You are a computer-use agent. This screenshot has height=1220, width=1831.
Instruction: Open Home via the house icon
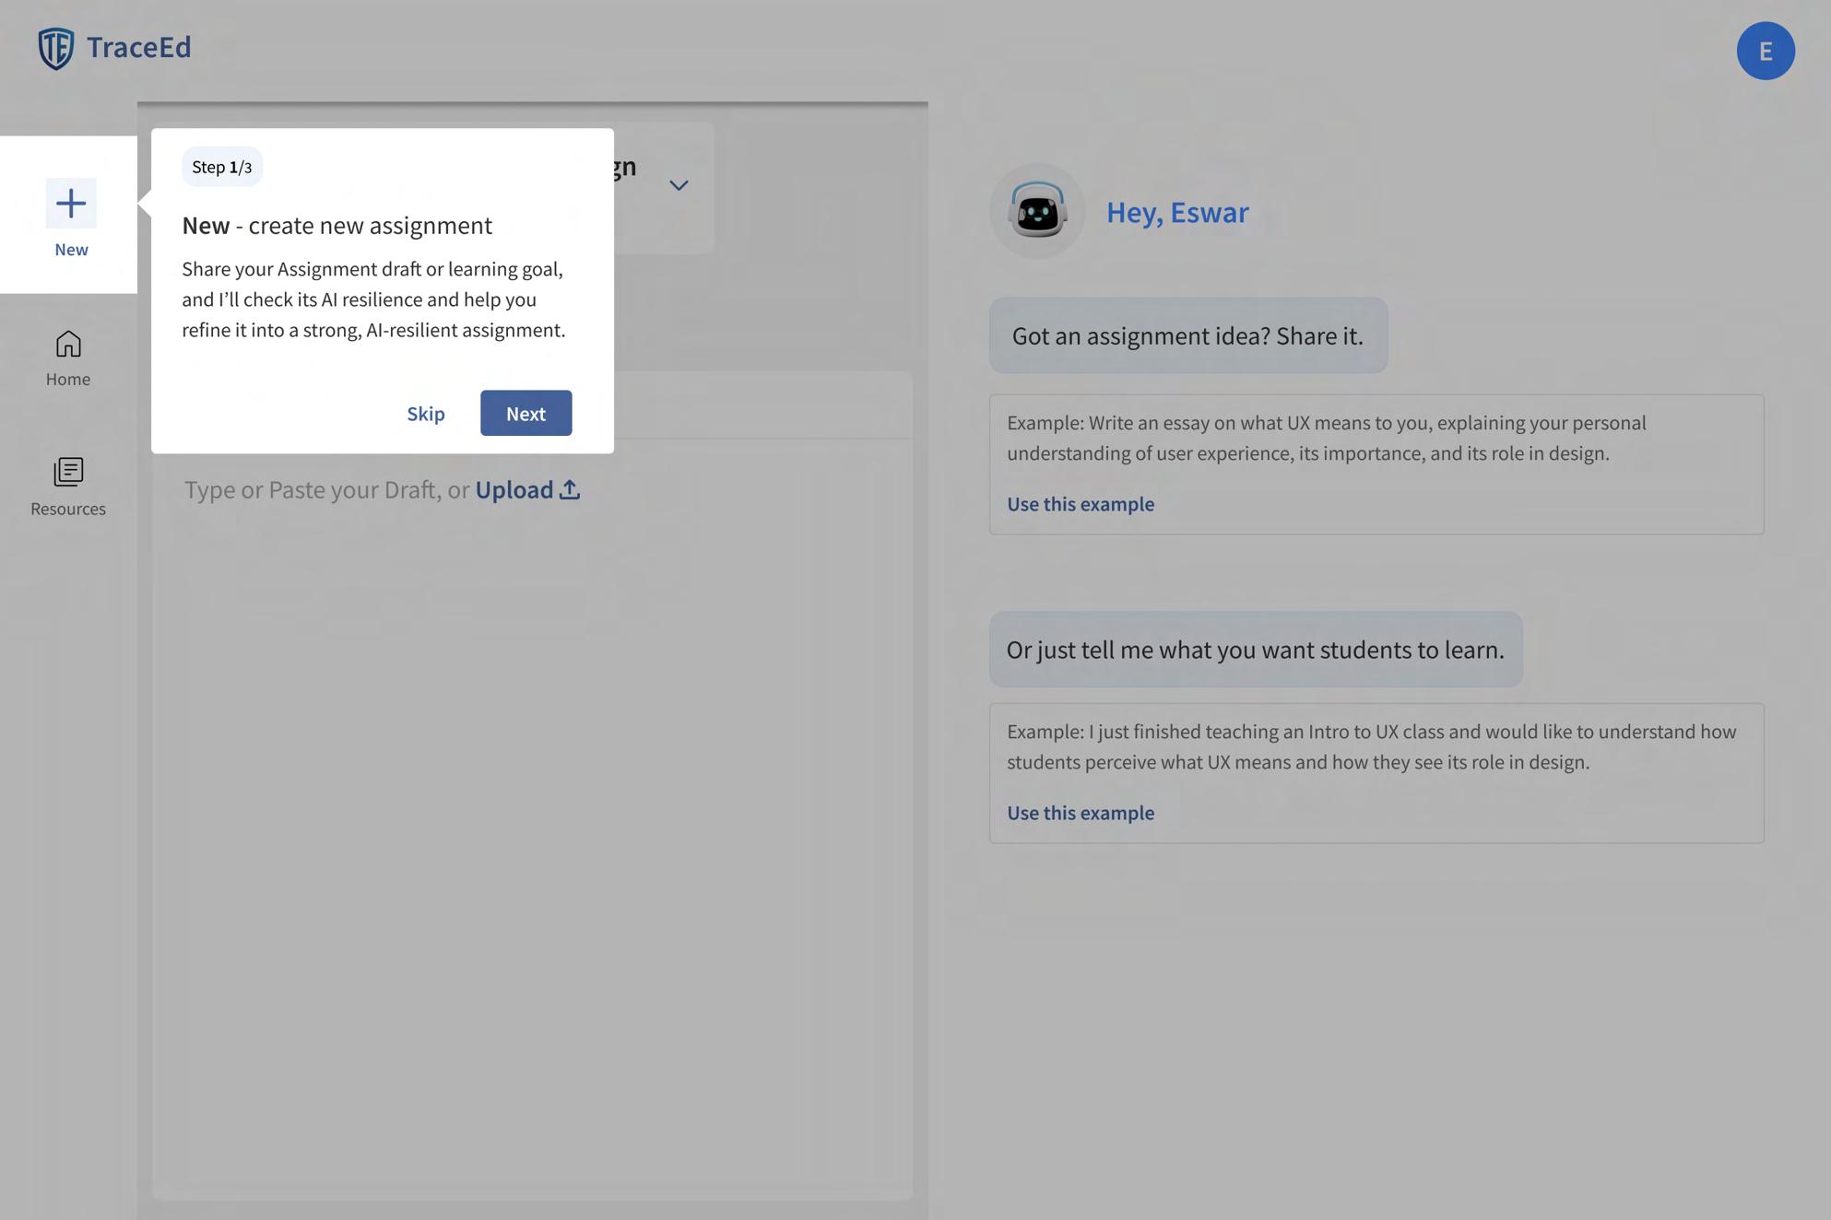68,345
